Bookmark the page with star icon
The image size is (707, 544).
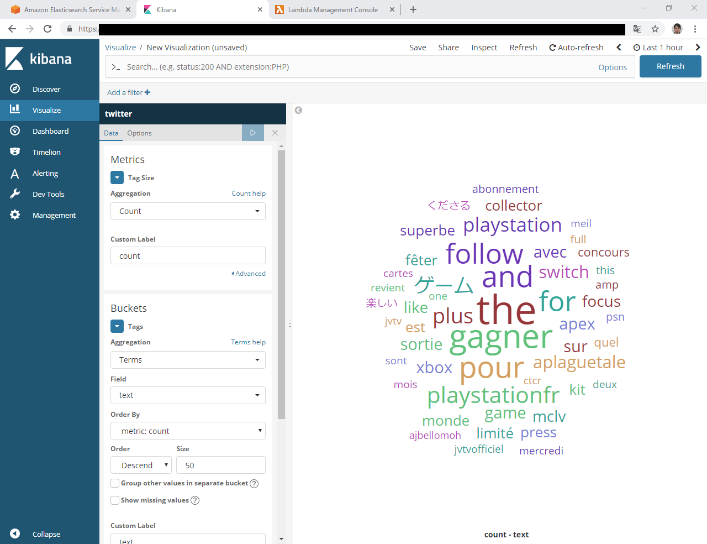(655, 29)
